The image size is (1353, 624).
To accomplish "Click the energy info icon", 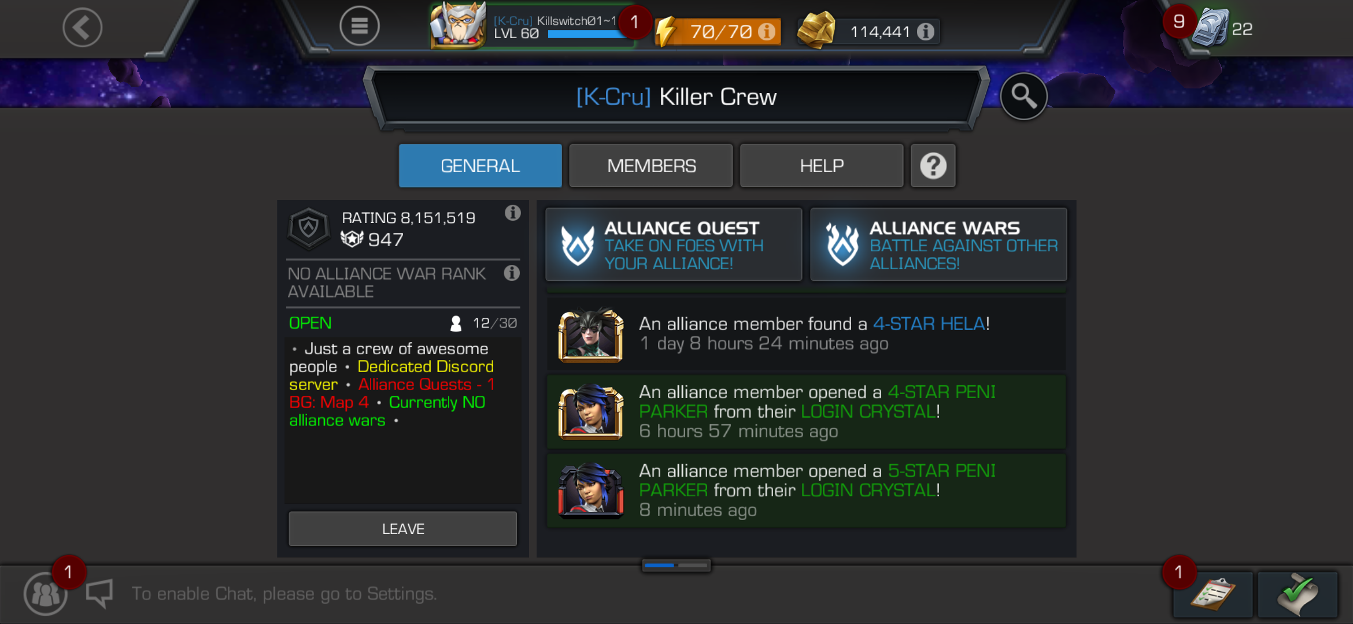I will (767, 31).
